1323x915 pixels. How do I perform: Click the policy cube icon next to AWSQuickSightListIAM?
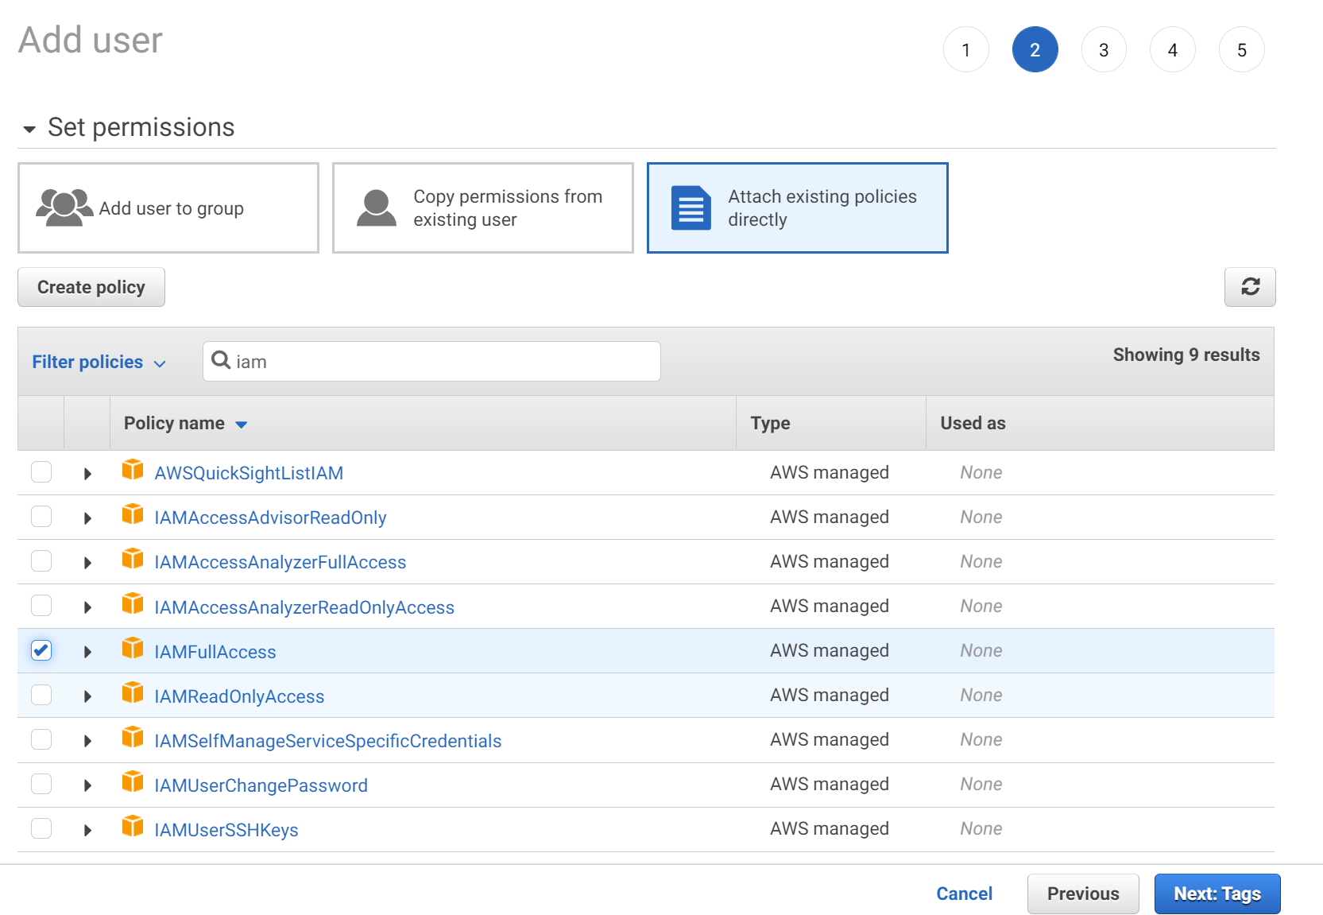click(x=133, y=470)
